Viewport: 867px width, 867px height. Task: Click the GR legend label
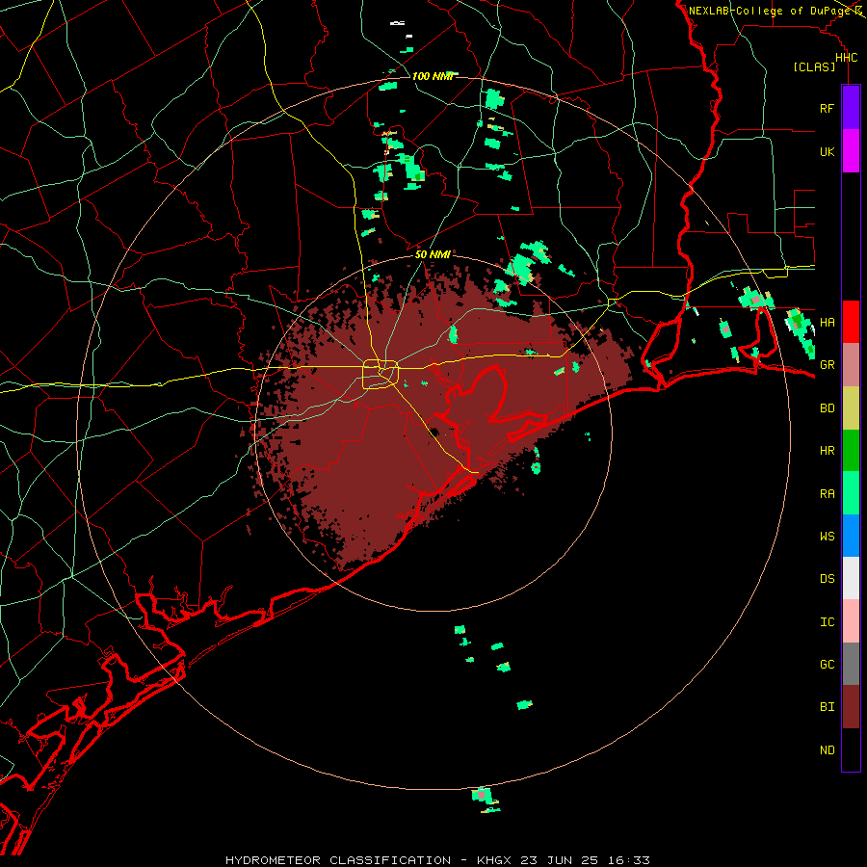point(827,365)
